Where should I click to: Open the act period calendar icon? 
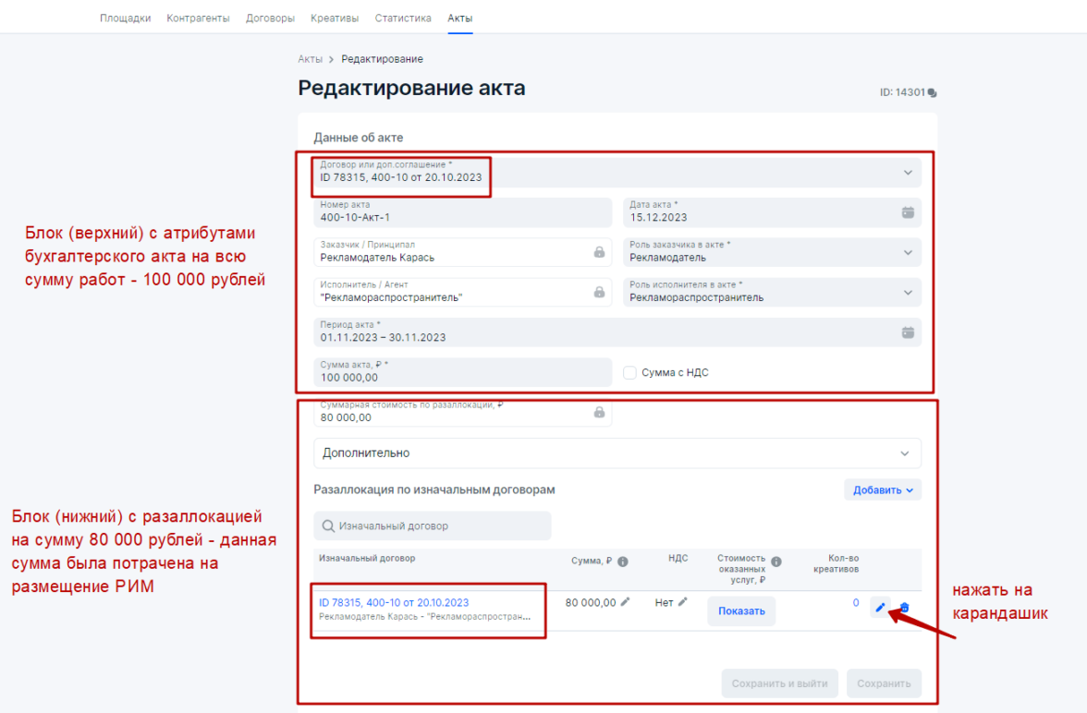tap(908, 332)
